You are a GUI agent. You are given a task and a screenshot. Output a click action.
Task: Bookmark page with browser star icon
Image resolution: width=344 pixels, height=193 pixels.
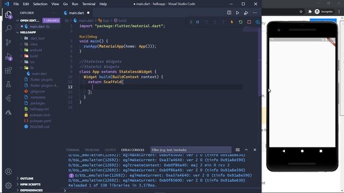pyautogui.click(x=301, y=12)
